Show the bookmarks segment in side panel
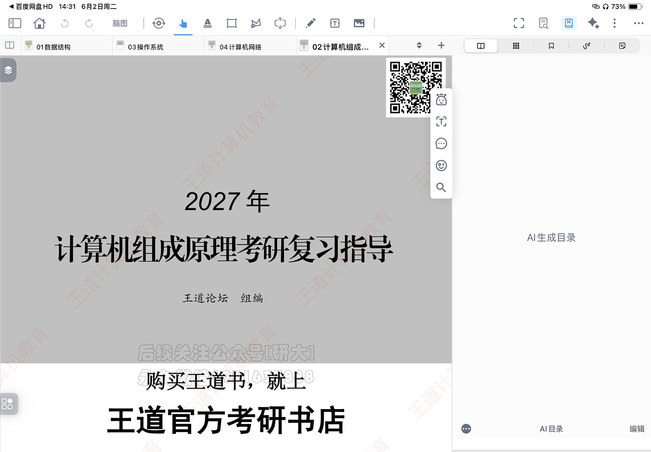 [x=551, y=46]
